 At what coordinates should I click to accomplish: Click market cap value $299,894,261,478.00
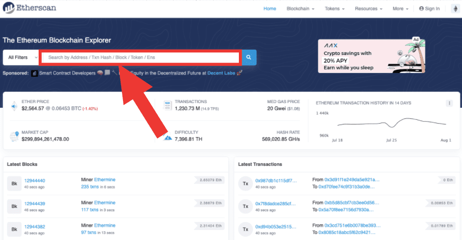(45, 139)
